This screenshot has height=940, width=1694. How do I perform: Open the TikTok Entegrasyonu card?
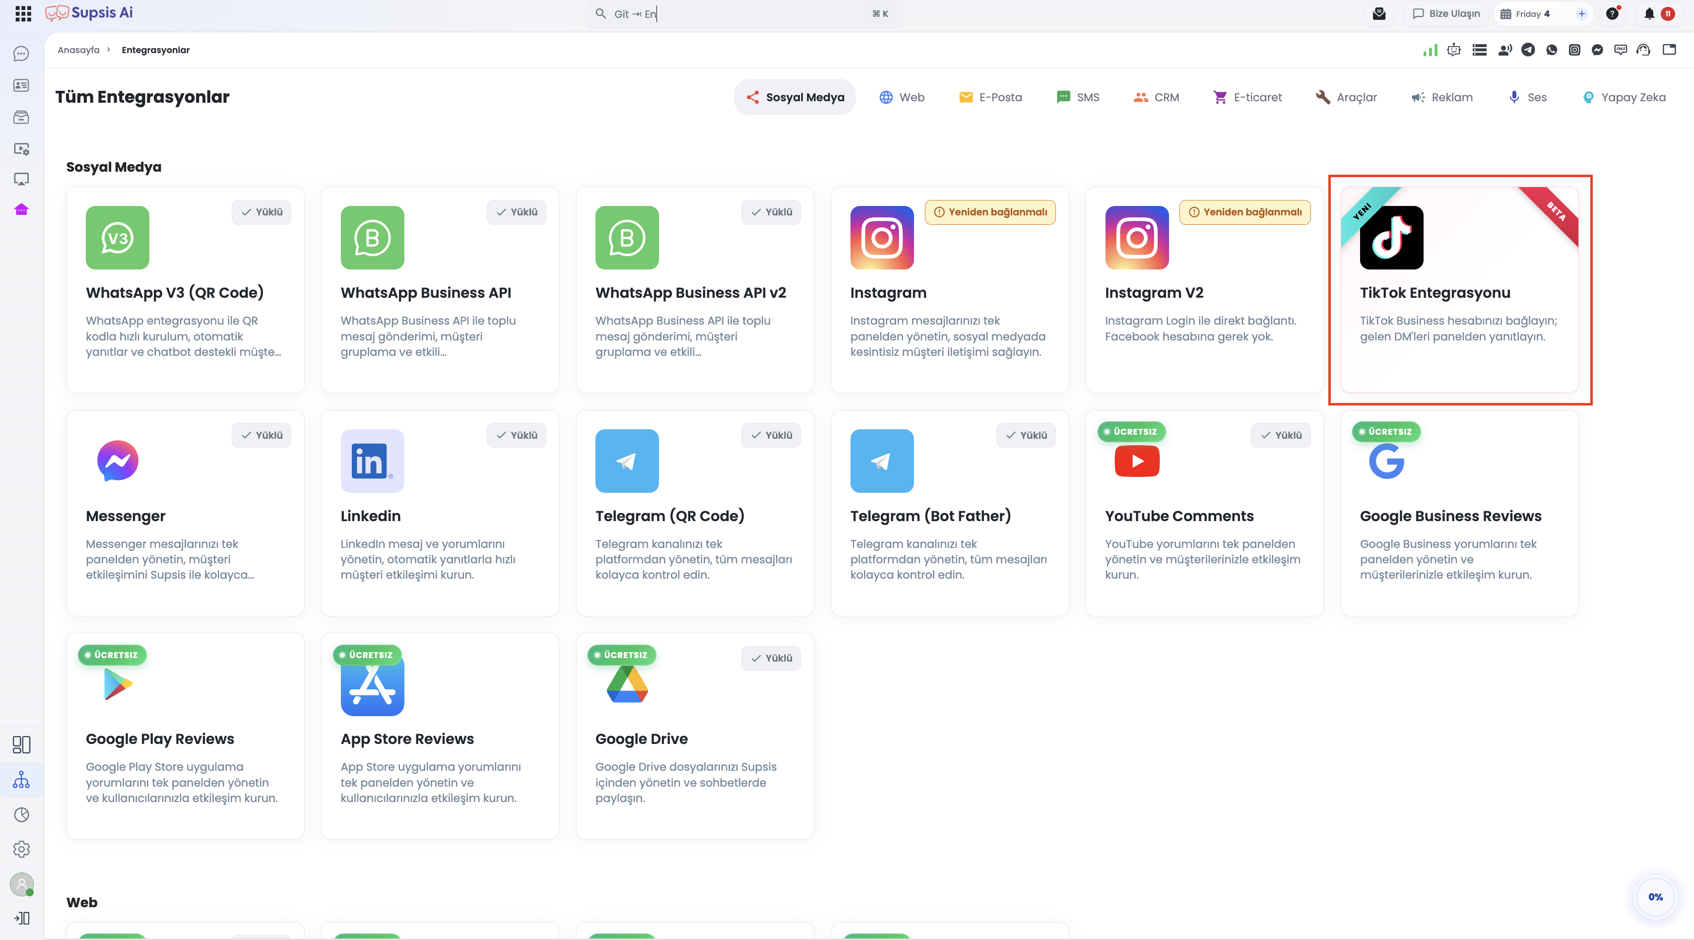1459,290
